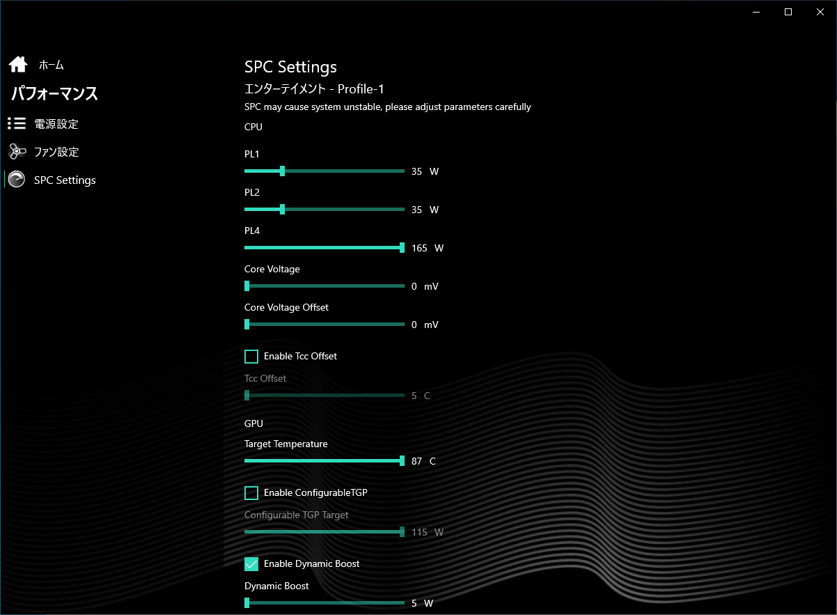Click the エンターテイメント - Profile-1 title

click(314, 88)
